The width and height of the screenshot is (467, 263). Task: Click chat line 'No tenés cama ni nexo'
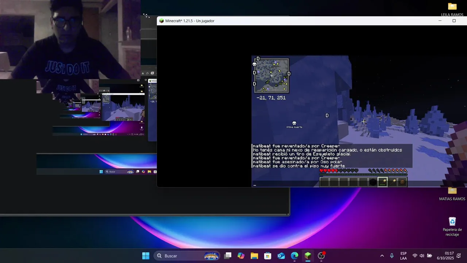[327, 150]
